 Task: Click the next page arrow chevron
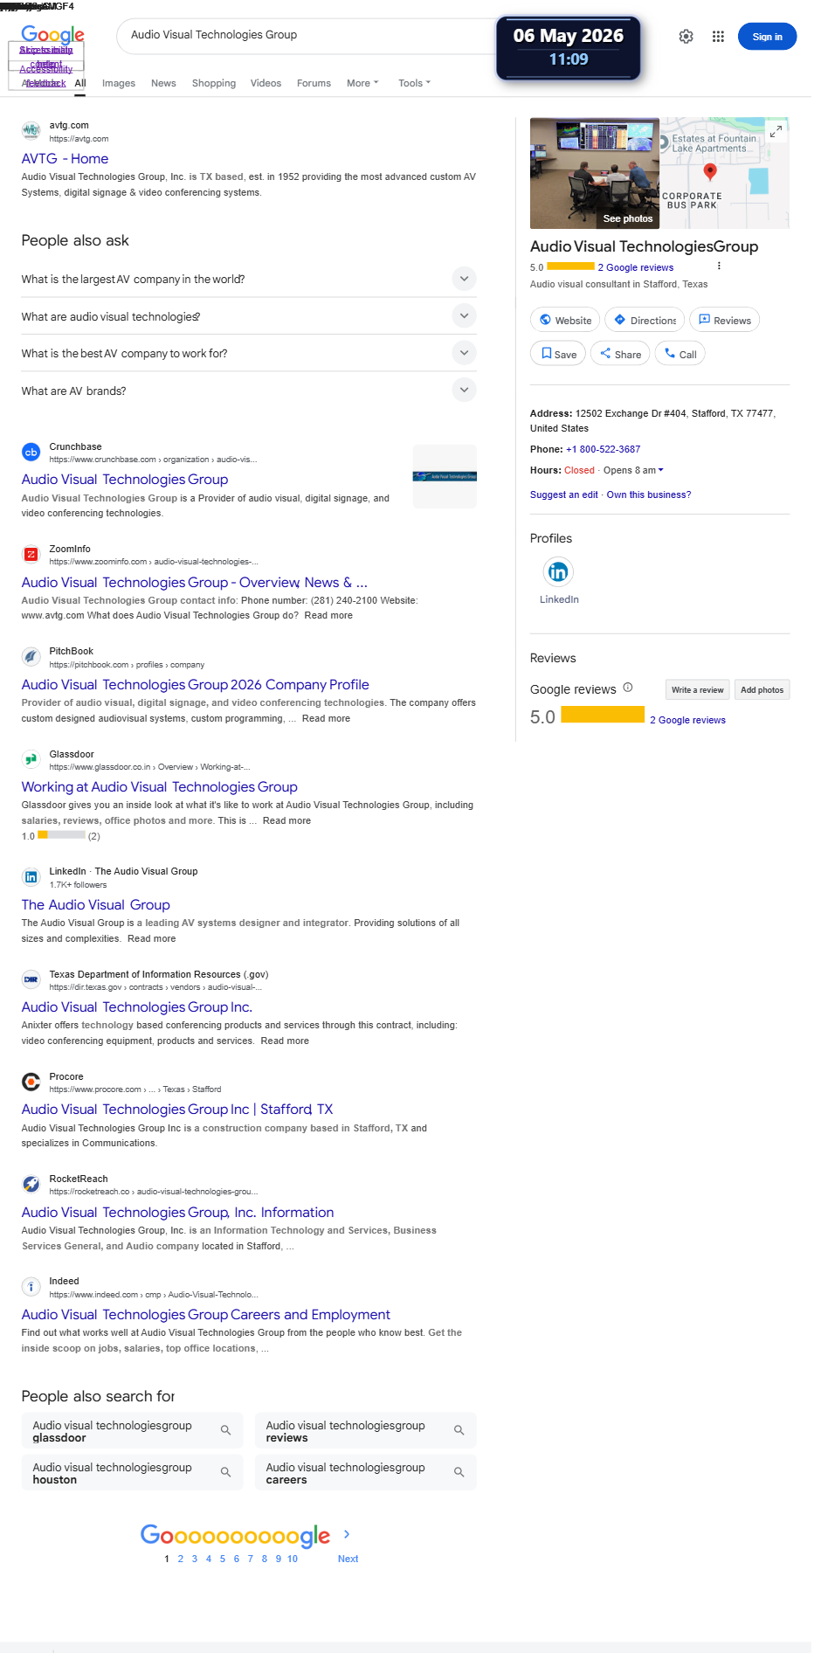coord(347,1534)
